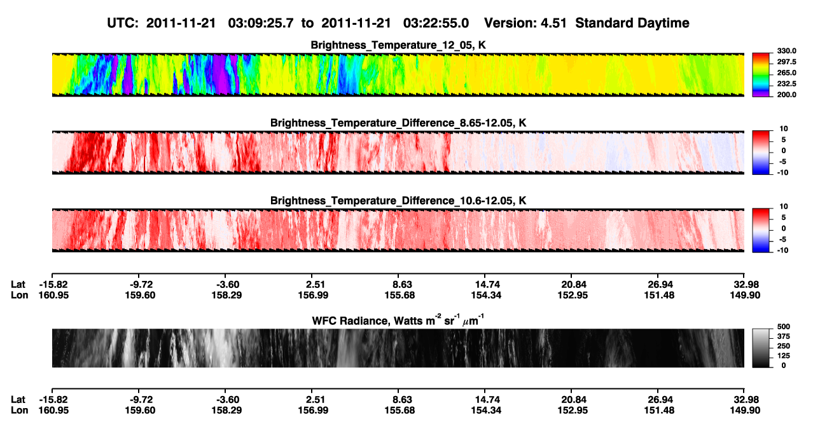
Task: Click the 10 label on 10.6-12.05 color bar
Action: tap(783, 207)
